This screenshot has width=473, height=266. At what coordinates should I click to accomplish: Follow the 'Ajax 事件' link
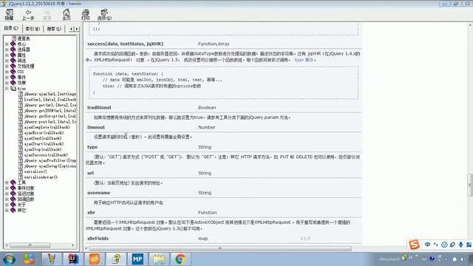click(x=304, y=60)
